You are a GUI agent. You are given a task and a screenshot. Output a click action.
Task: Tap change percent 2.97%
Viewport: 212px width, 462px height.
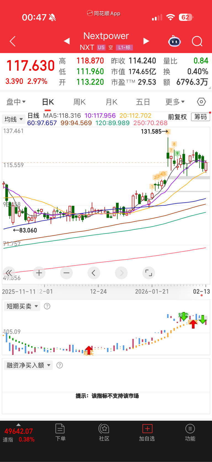point(37,81)
